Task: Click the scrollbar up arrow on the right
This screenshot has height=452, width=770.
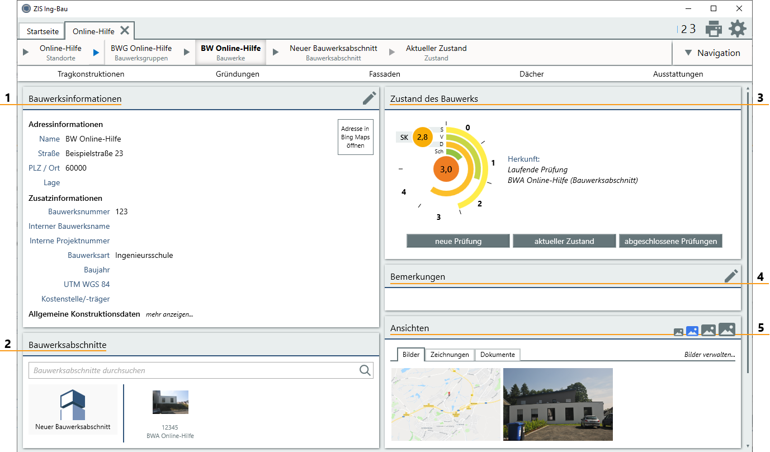Action: coord(748,88)
